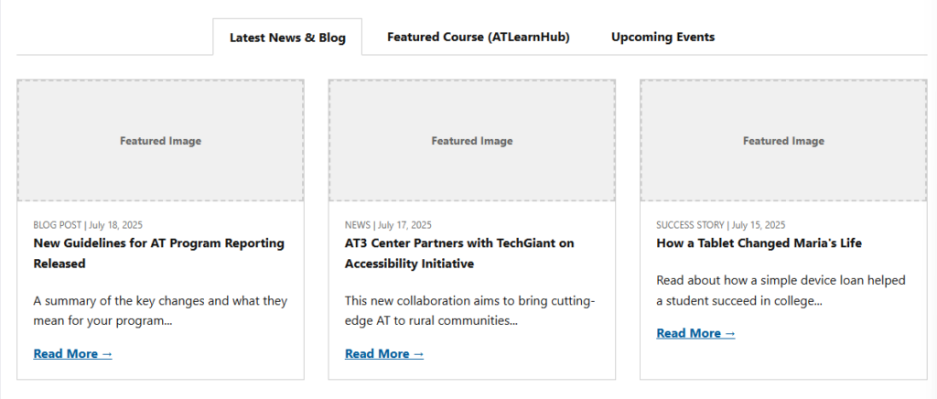Image resolution: width=937 pixels, height=399 pixels.
Task: Click the July 18, 2025 date
Action: [x=115, y=225]
